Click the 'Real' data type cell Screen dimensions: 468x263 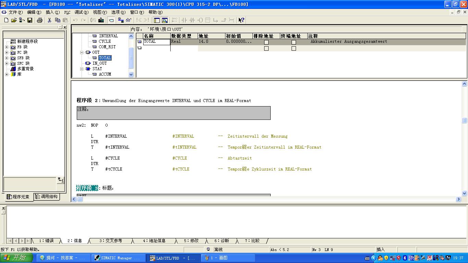(x=184, y=42)
